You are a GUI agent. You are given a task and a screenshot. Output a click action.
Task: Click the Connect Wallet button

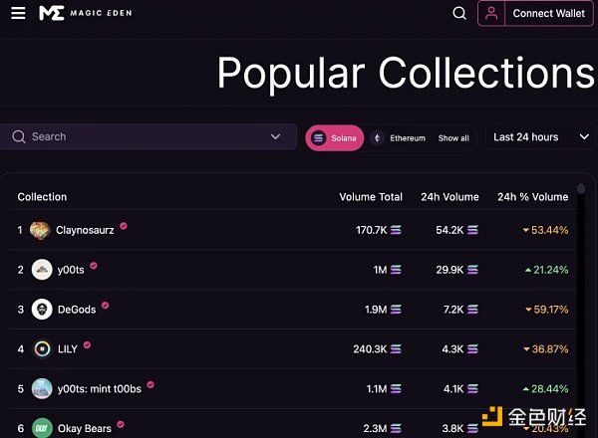pos(548,14)
